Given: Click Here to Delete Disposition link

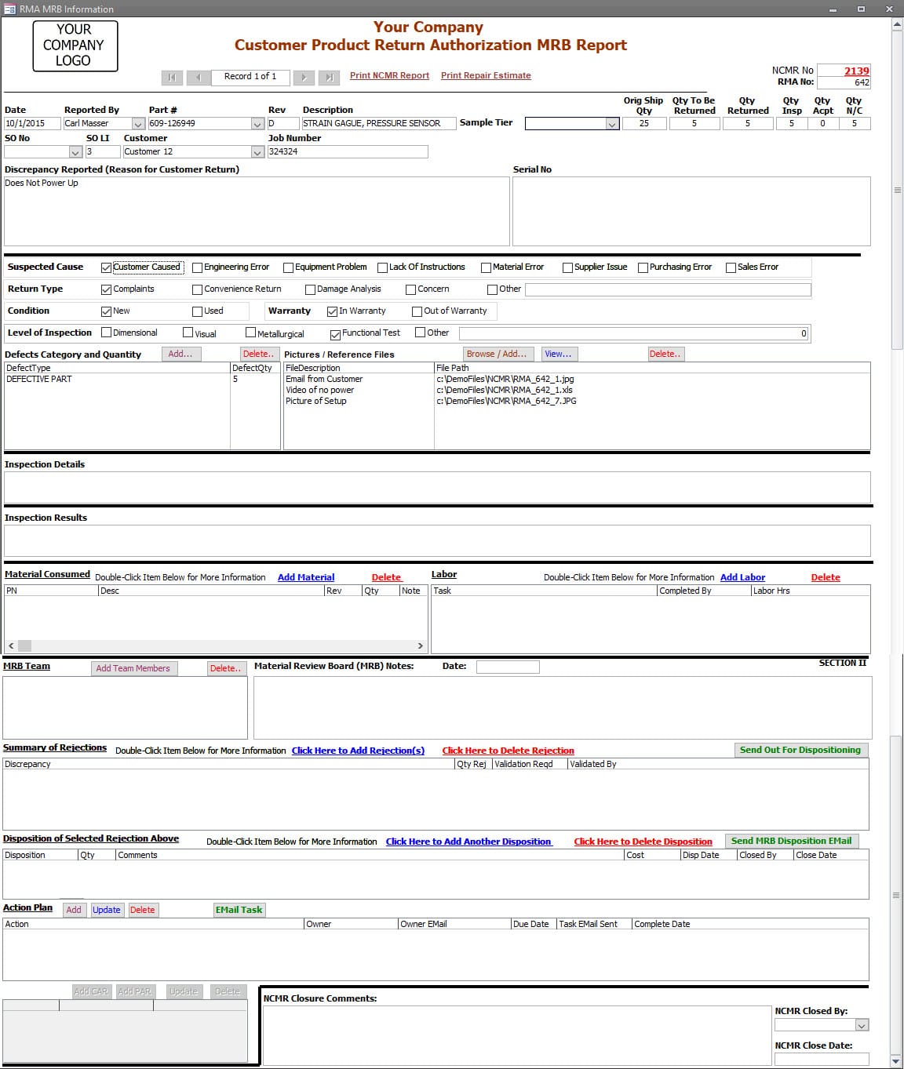Looking at the screenshot, I should coord(643,842).
